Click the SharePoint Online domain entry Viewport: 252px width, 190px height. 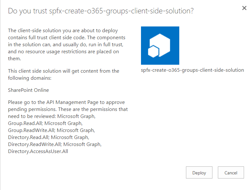coord(28,90)
